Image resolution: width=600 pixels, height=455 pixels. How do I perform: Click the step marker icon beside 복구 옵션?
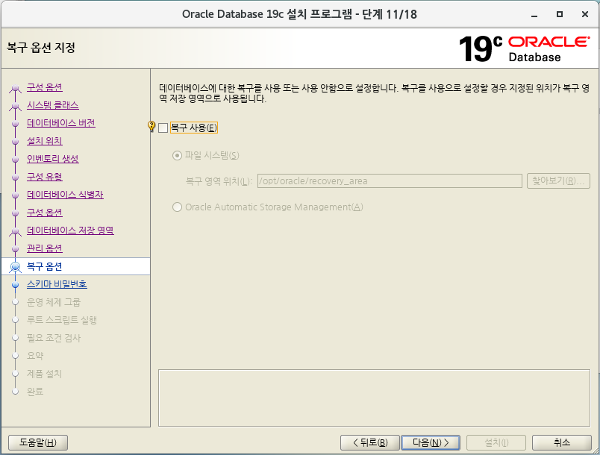[16, 267]
